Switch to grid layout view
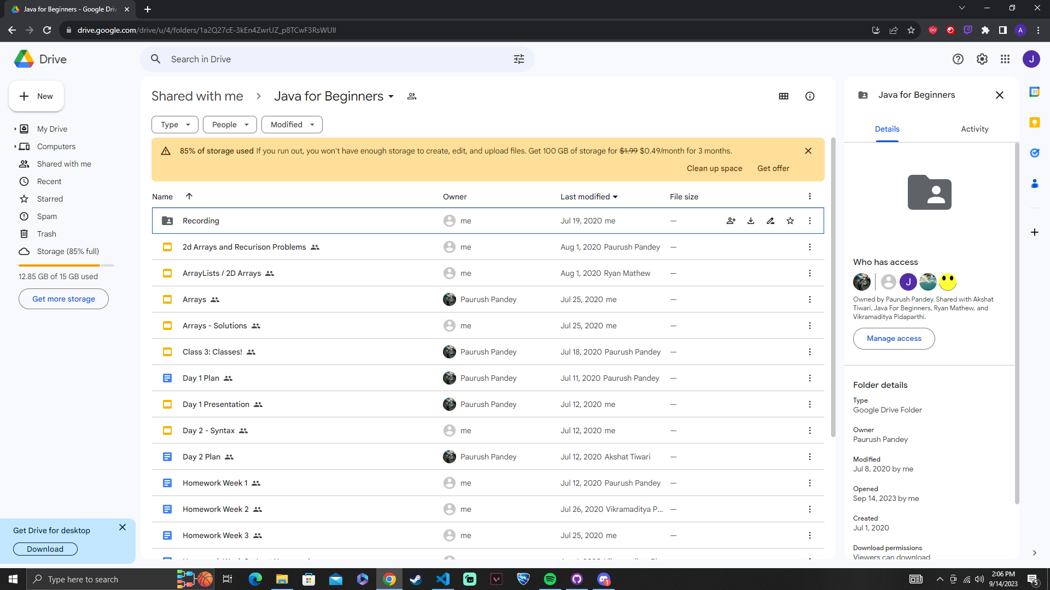The image size is (1050, 590). (x=784, y=96)
